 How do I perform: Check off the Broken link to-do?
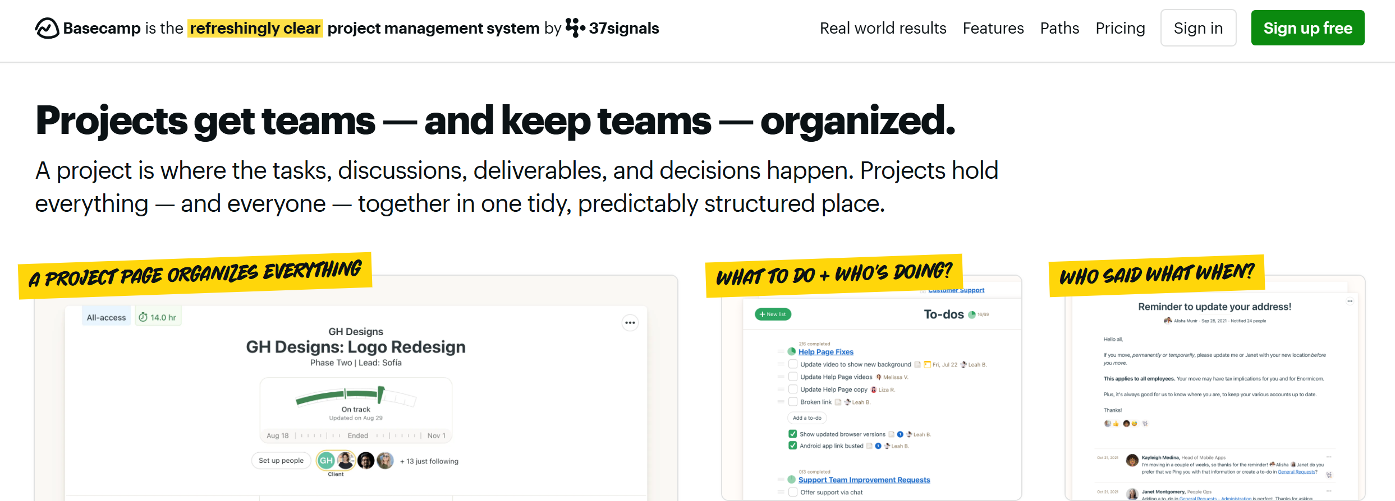793,402
